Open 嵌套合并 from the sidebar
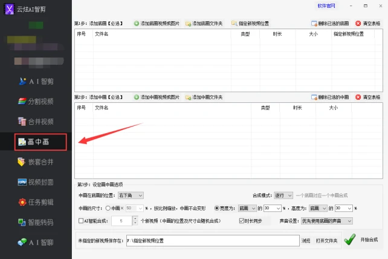This screenshot has height=259, width=388. 36,162
